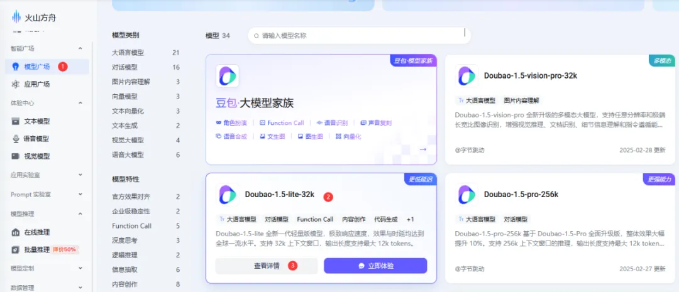The height and width of the screenshot is (292, 679).
Task: Click the Doubao-1.5-lite-32k model logo
Action: [228, 195]
